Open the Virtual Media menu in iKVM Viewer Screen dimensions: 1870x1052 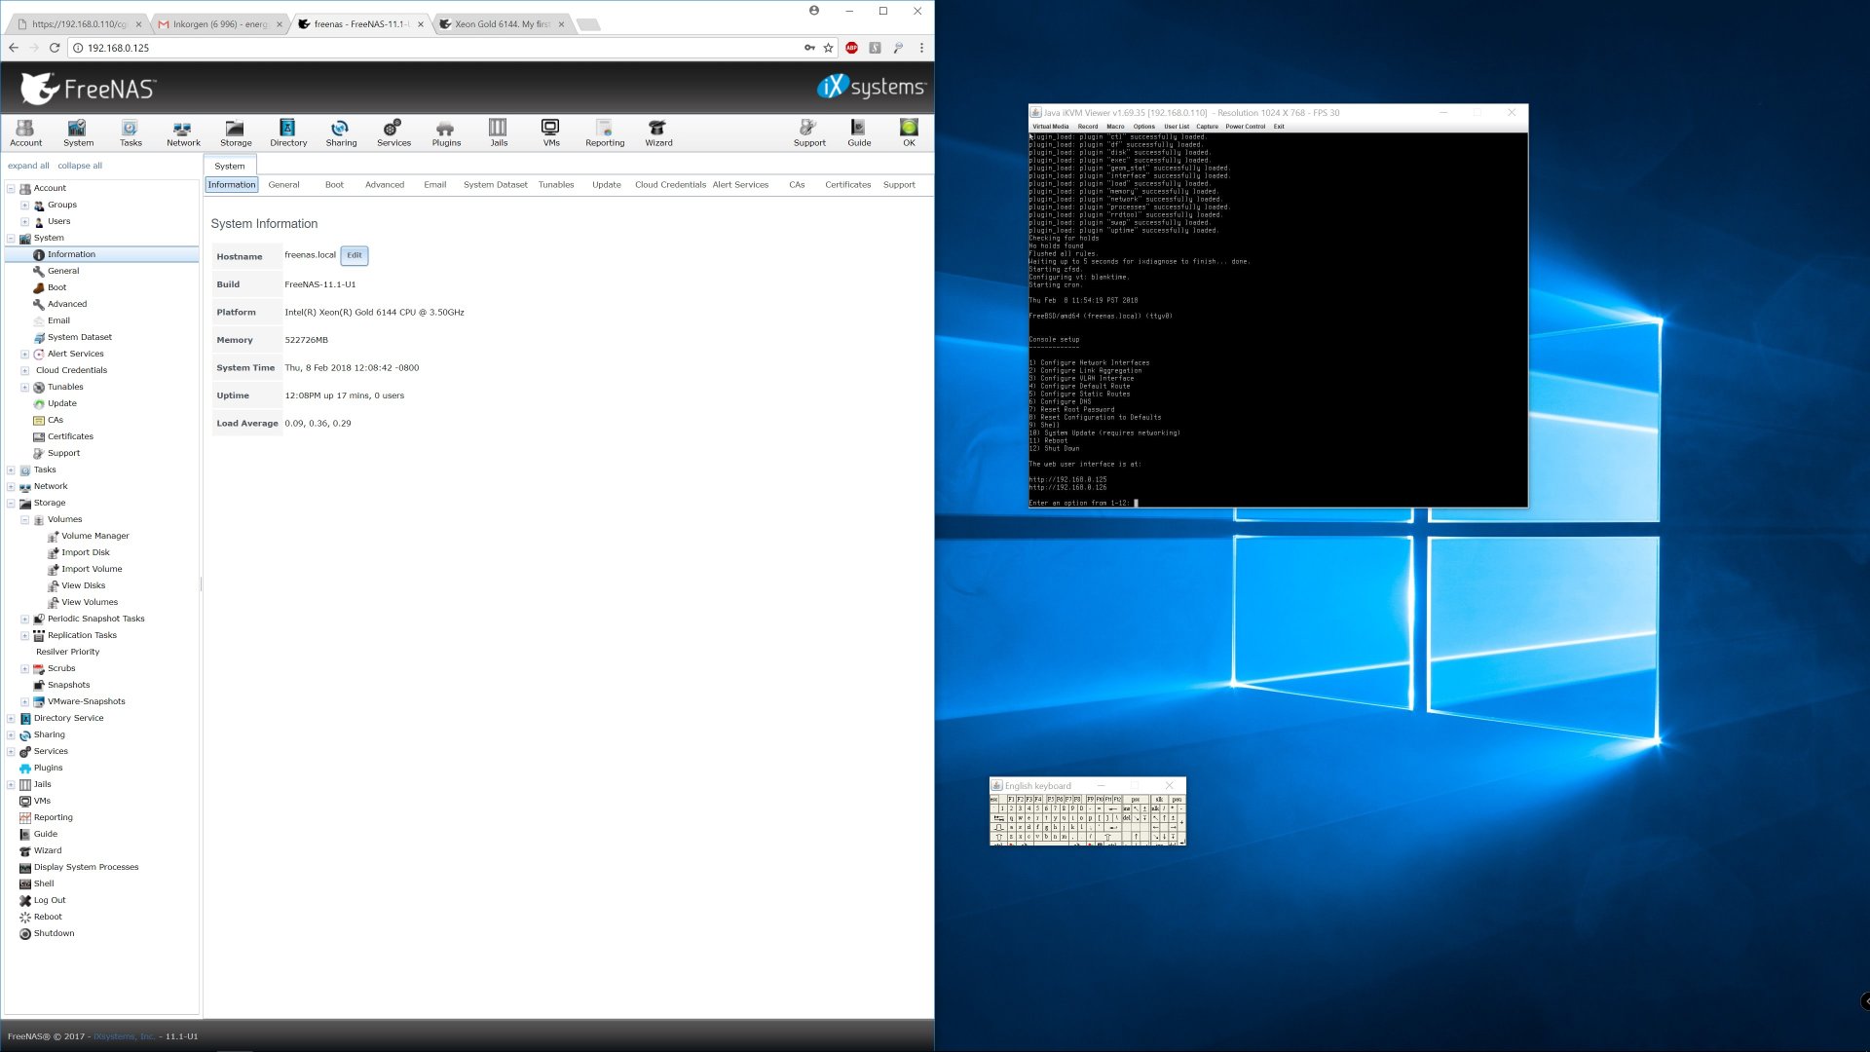[1051, 127]
